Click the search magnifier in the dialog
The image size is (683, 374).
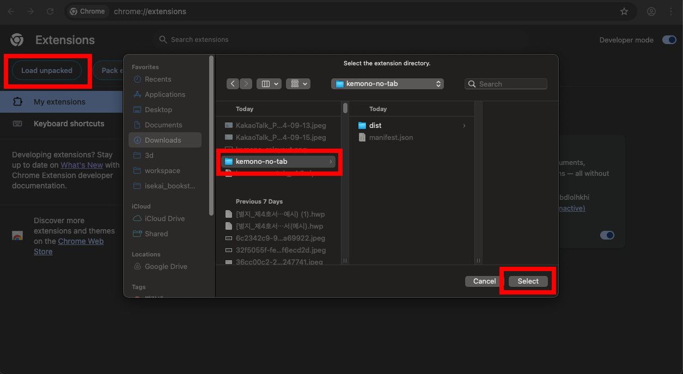tap(472, 83)
